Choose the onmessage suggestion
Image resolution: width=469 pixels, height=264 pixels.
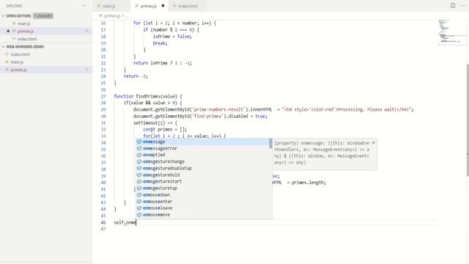[203, 142]
